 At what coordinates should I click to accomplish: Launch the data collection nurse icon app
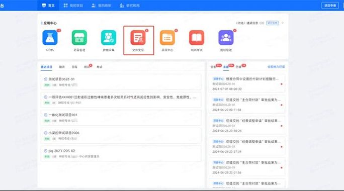click(109, 38)
